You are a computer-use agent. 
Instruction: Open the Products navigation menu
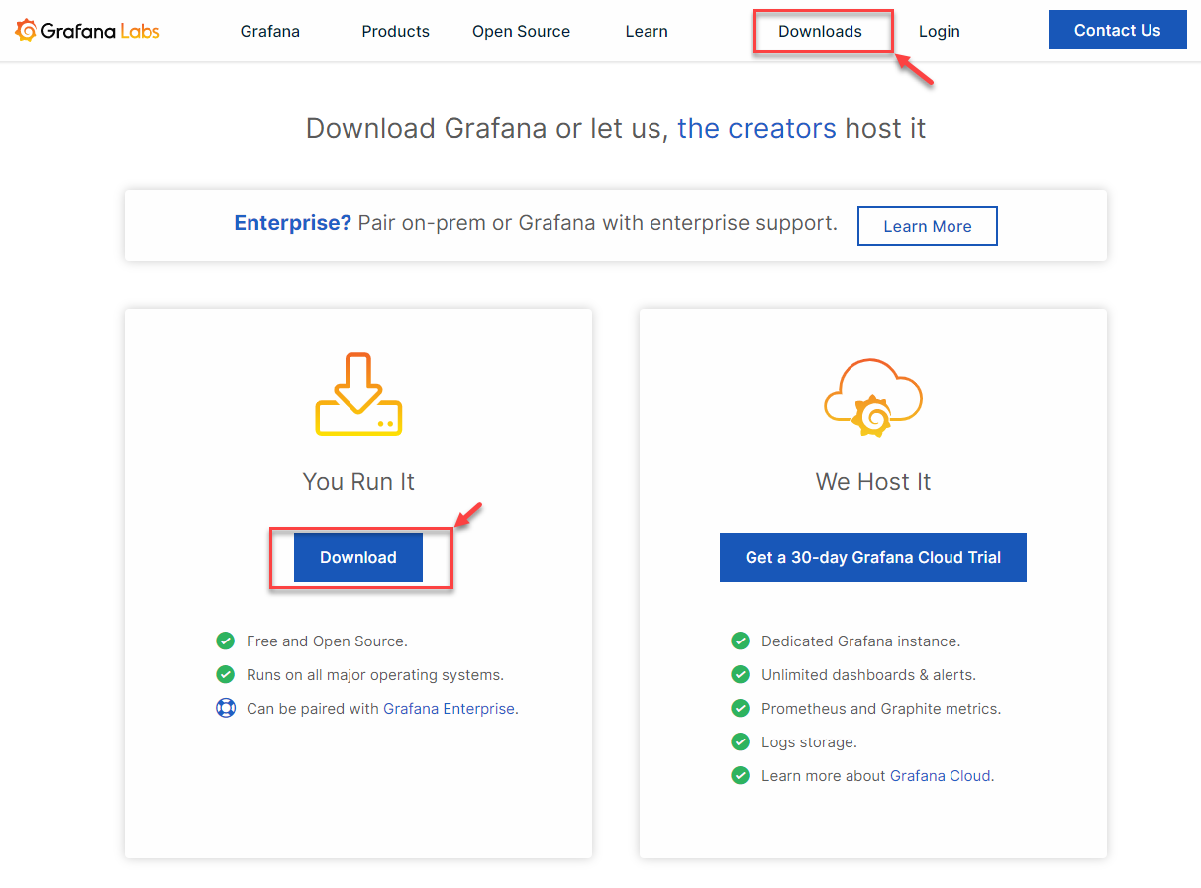pos(395,31)
